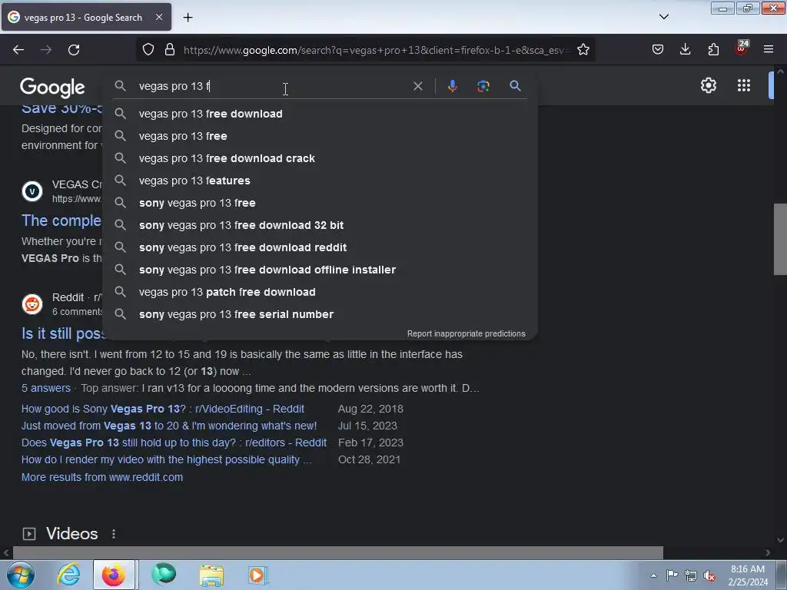
Task: Open tracking protection shield icon
Action: click(x=148, y=50)
